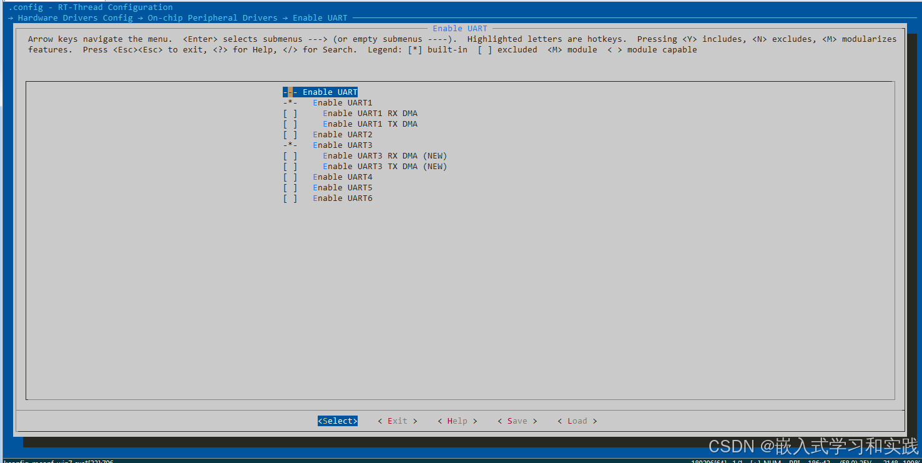Click the NUM indicator in status bar
922x463 pixels.
770,461
